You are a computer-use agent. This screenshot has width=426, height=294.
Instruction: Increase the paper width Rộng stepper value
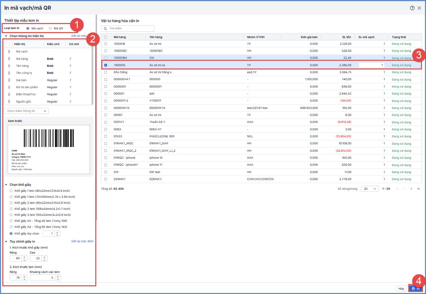(24, 257)
